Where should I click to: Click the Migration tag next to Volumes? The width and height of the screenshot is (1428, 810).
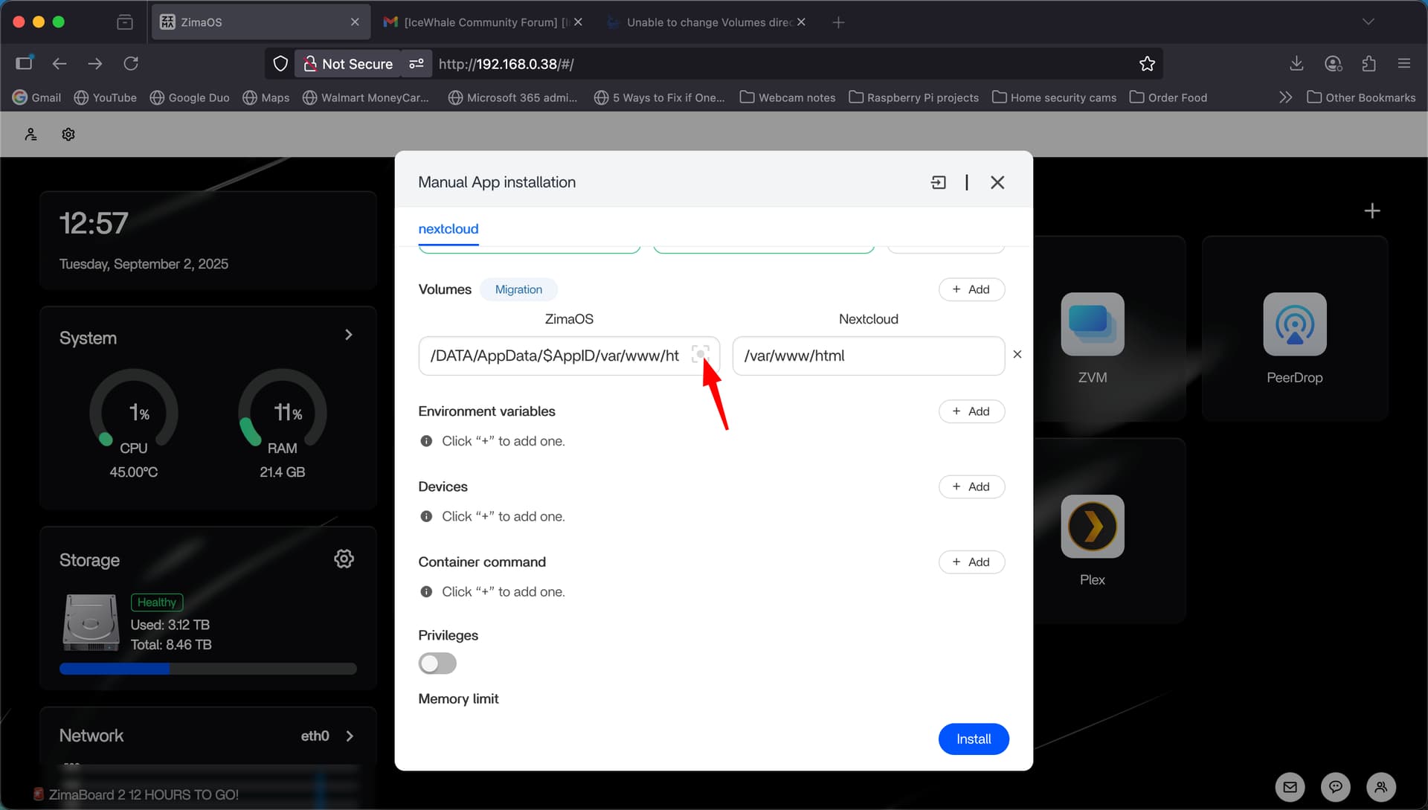[x=518, y=289]
